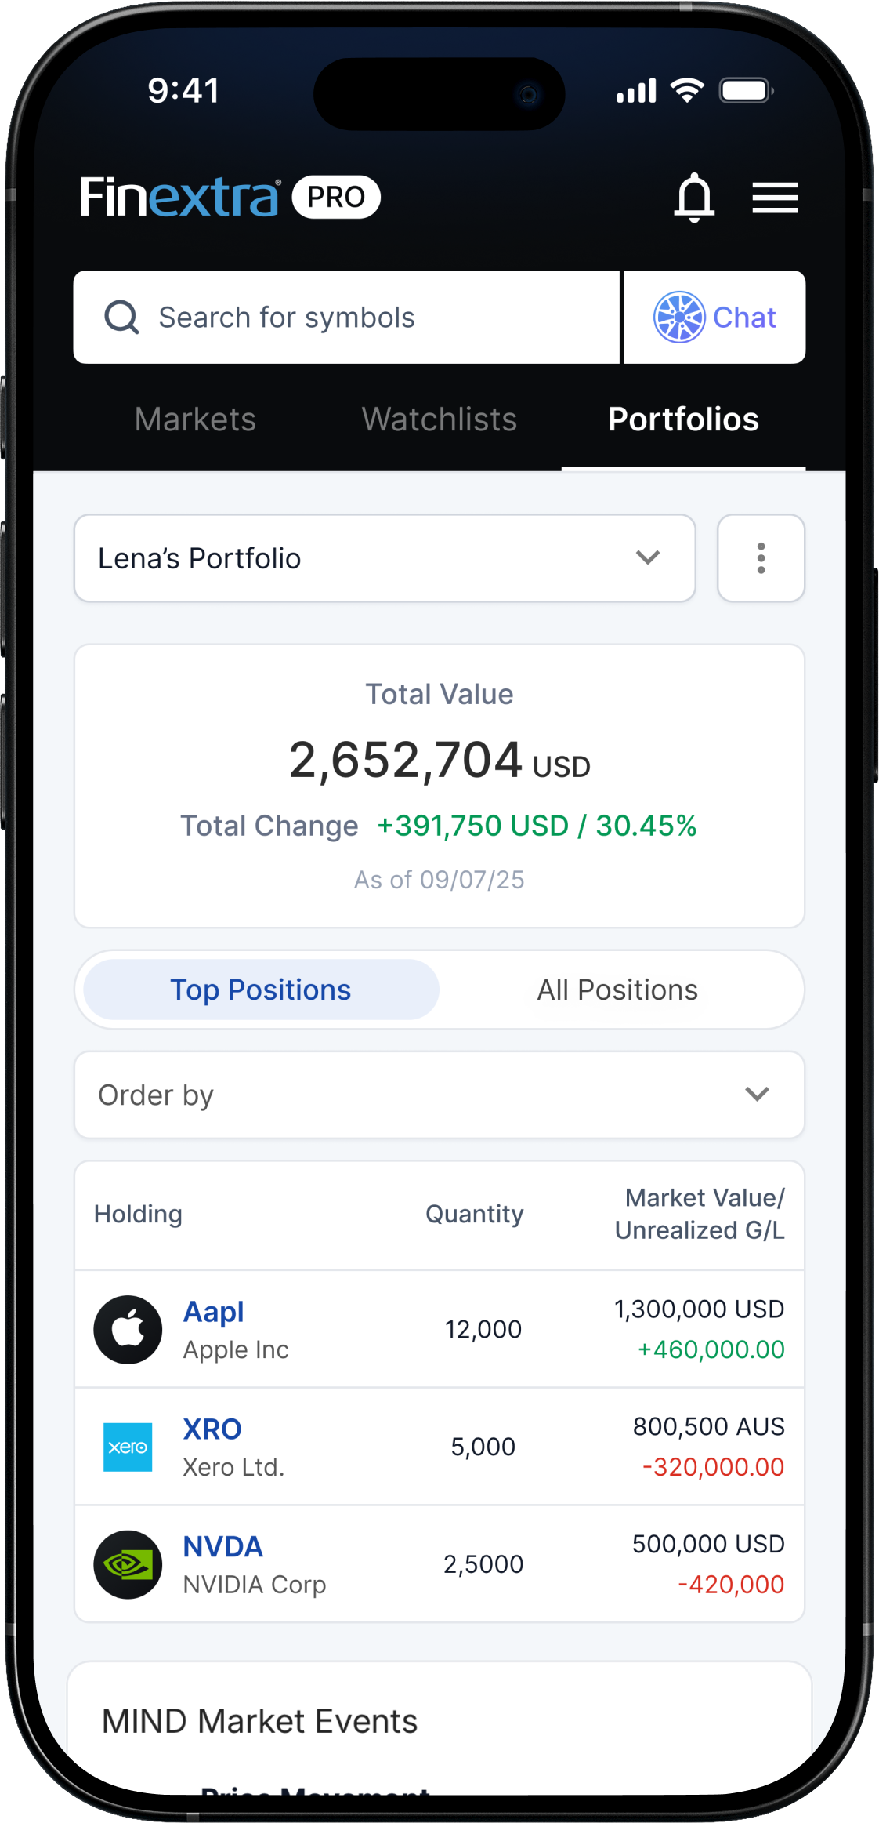Open the hamburger menu
Screen dimensions: 879x1823
(x=775, y=197)
